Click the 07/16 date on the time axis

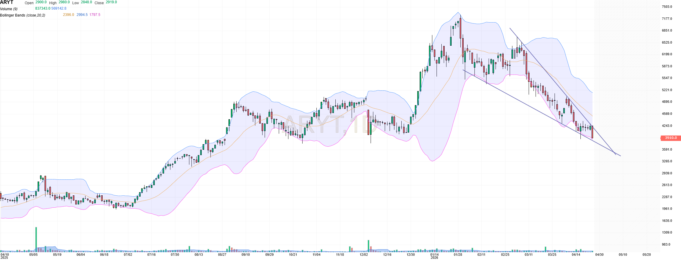click(151, 255)
